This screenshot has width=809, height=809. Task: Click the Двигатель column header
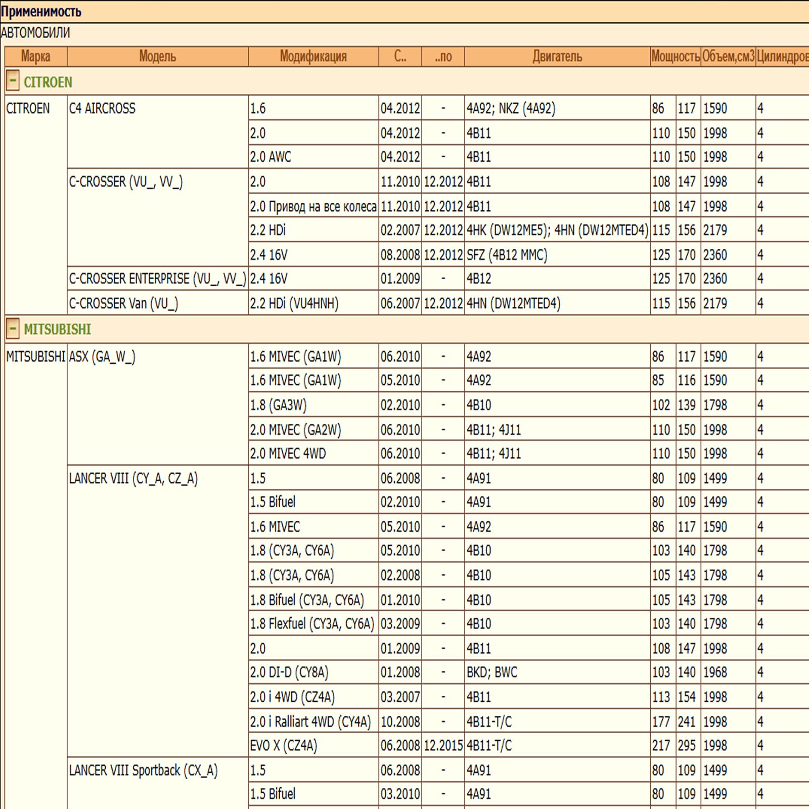(557, 56)
